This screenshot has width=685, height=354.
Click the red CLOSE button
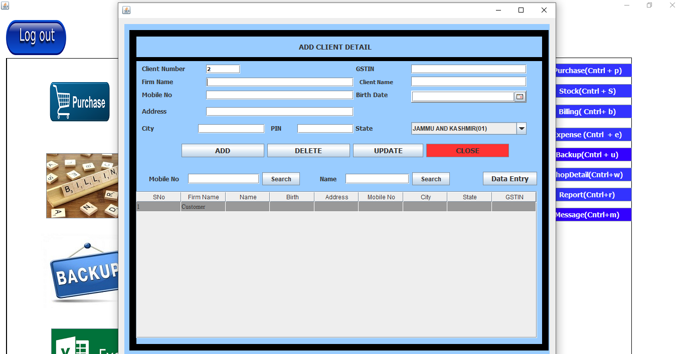[467, 151]
